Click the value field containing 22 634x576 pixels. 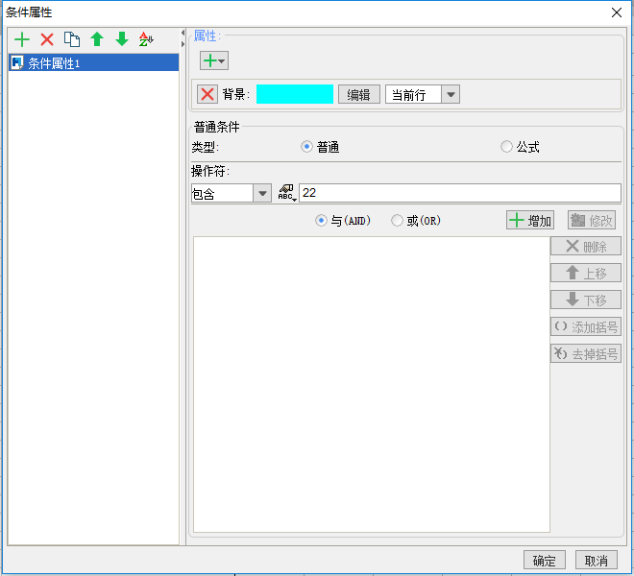pos(460,193)
